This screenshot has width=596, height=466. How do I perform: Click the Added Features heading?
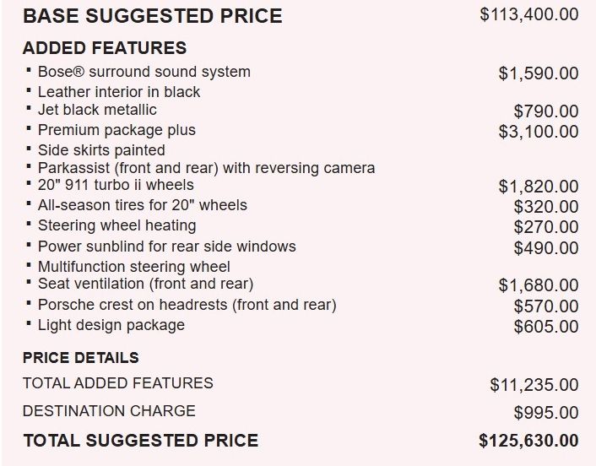click(105, 48)
